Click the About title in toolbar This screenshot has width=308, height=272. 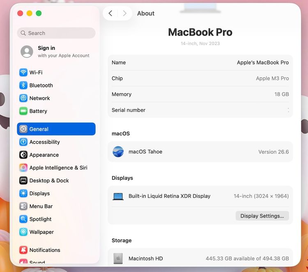(x=145, y=14)
